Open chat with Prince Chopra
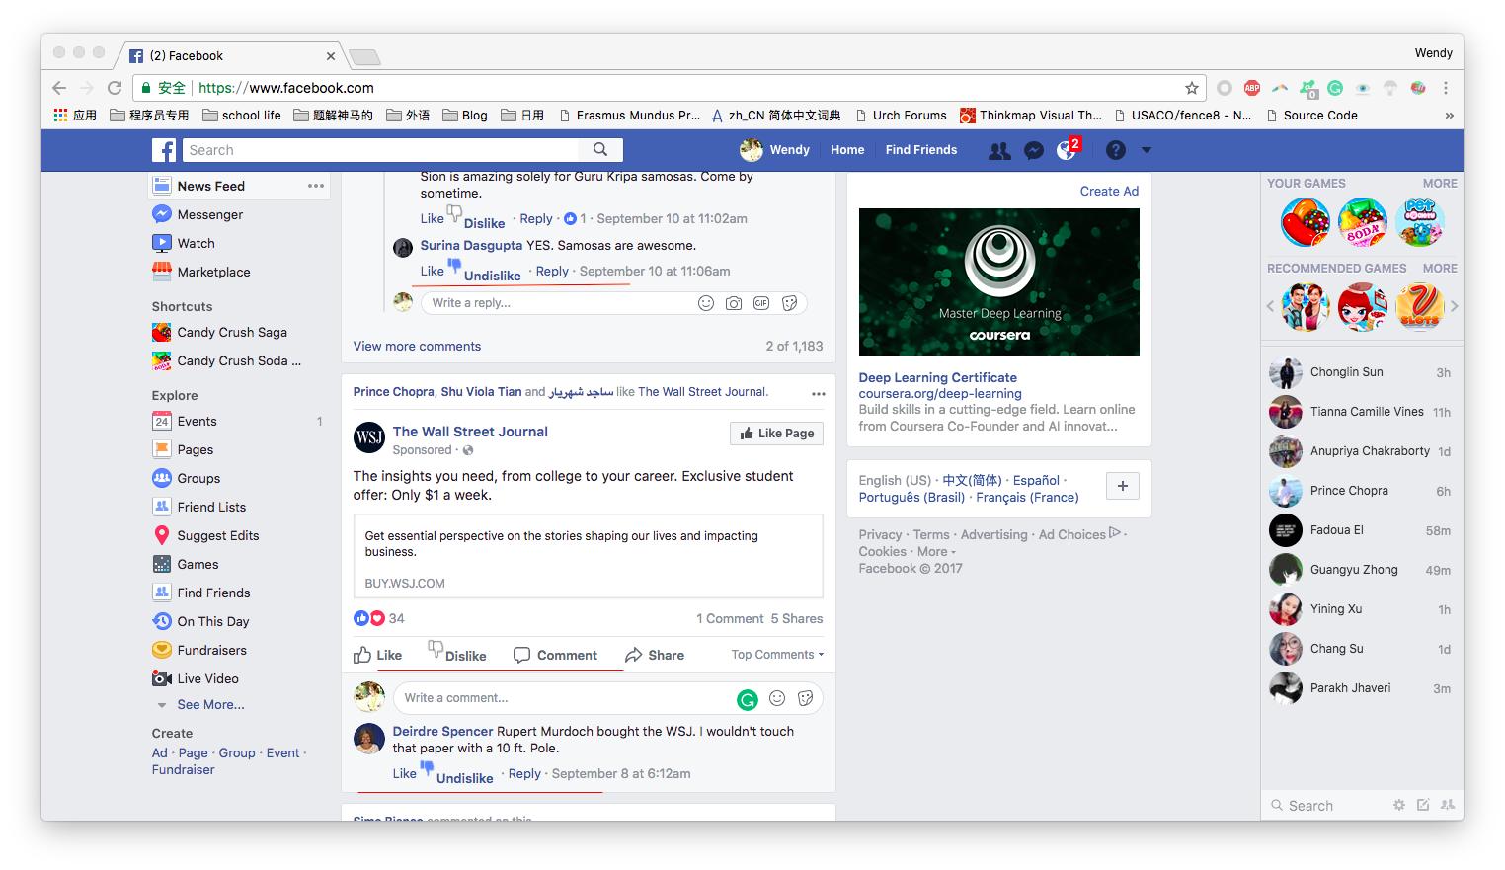The width and height of the screenshot is (1505, 870). click(1361, 491)
